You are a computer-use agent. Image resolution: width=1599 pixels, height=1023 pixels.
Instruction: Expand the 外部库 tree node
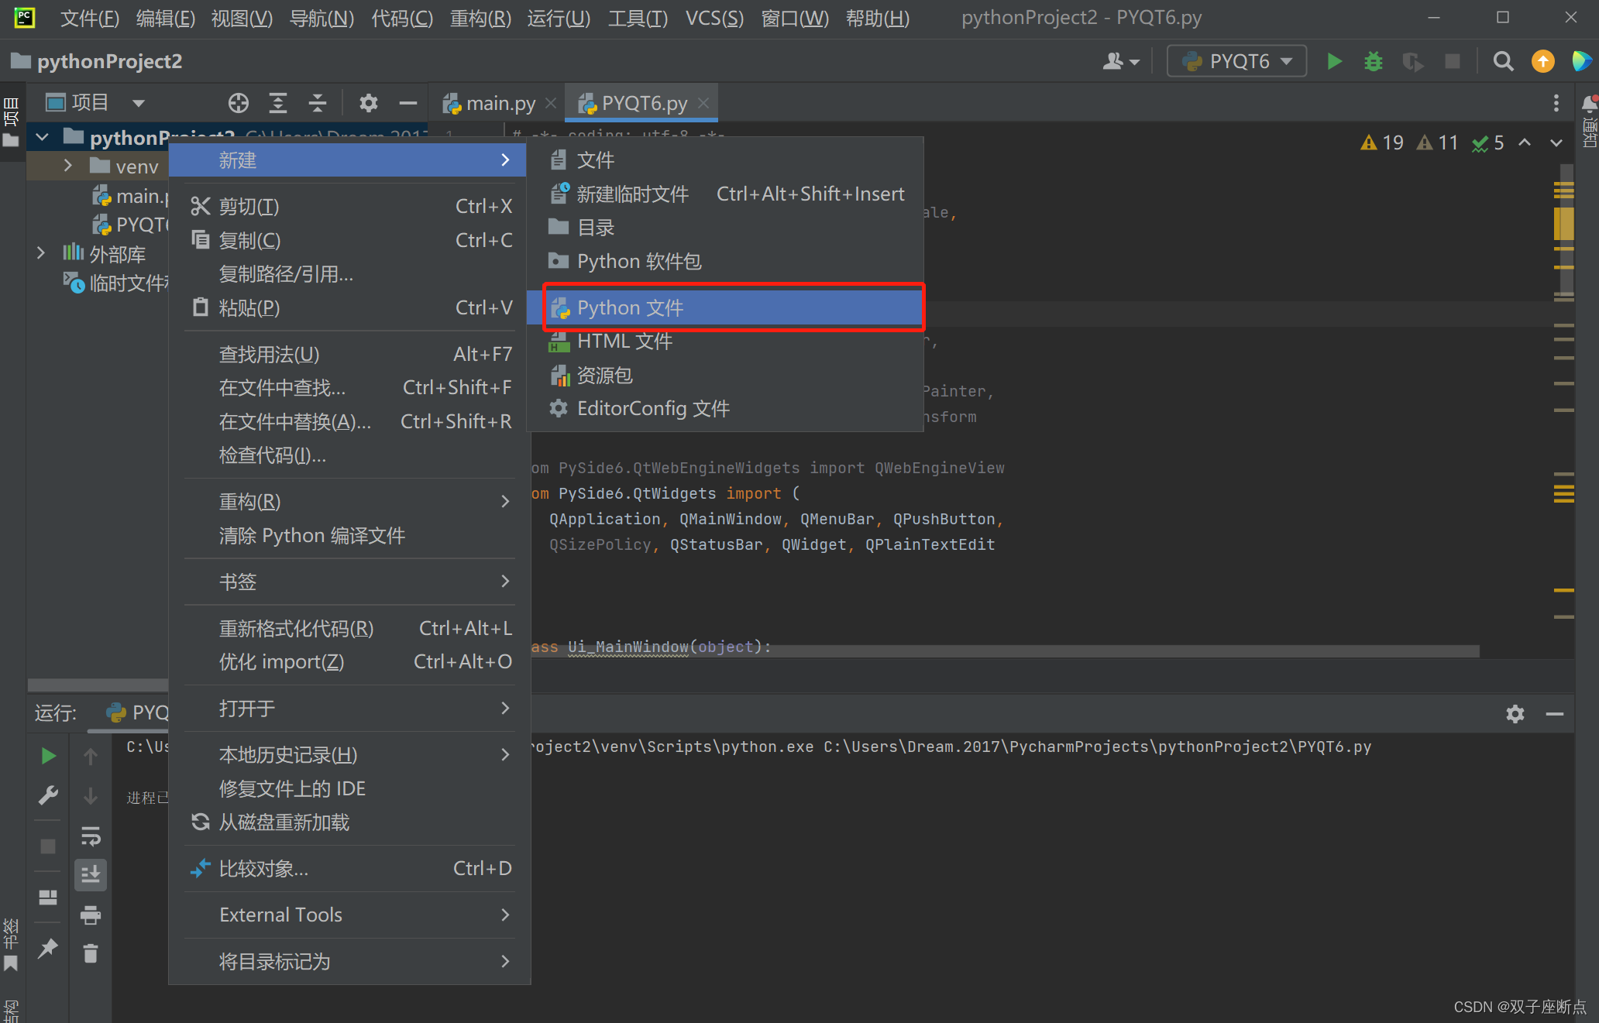[41, 253]
